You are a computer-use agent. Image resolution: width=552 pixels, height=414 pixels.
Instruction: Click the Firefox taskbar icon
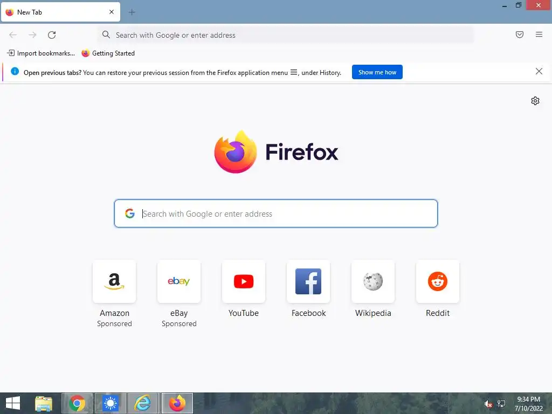pyautogui.click(x=177, y=403)
